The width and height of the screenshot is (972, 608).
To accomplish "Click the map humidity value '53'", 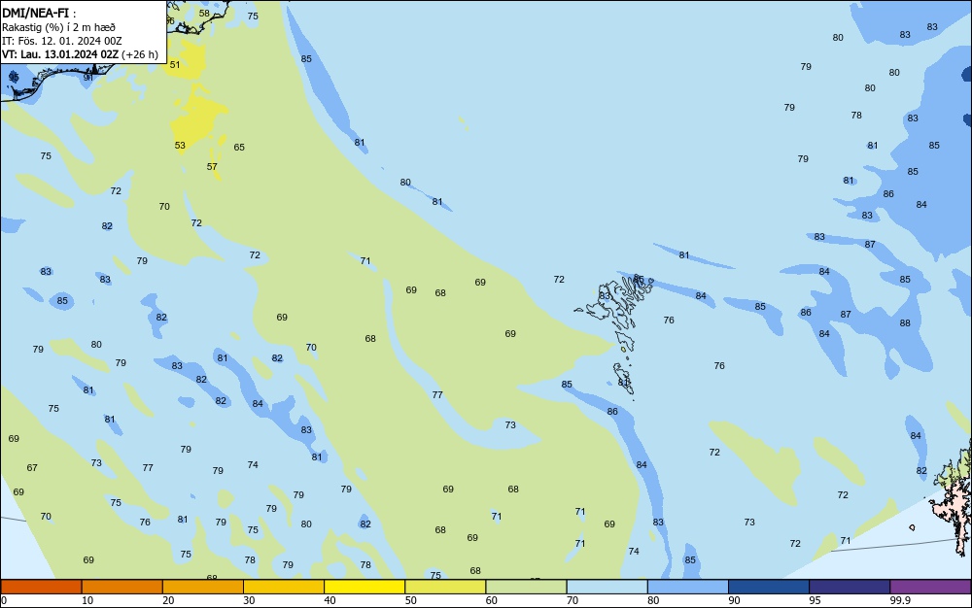I will click(x=180, y=146).
